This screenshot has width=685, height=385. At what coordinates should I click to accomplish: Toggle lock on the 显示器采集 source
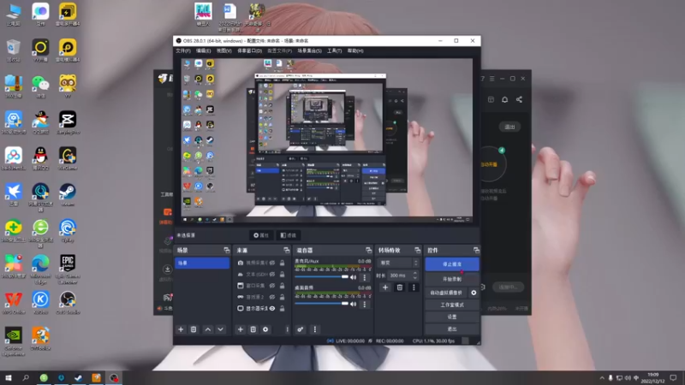[283, 308]
